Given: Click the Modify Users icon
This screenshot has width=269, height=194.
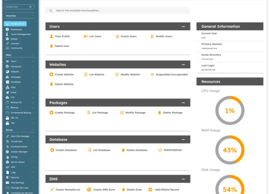Looking at the screenshot, I should click(x=152, y=36).
